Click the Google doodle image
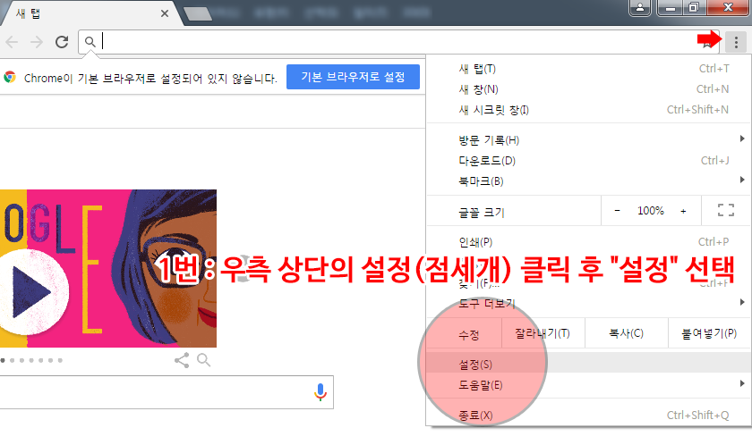 coord(108,268)
